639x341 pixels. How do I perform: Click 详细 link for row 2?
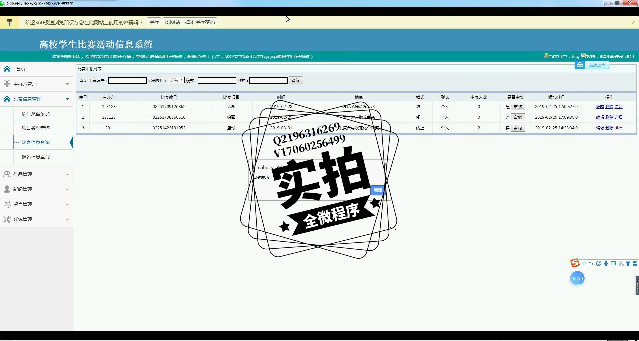pyautogui.click(x=619, y=117)
